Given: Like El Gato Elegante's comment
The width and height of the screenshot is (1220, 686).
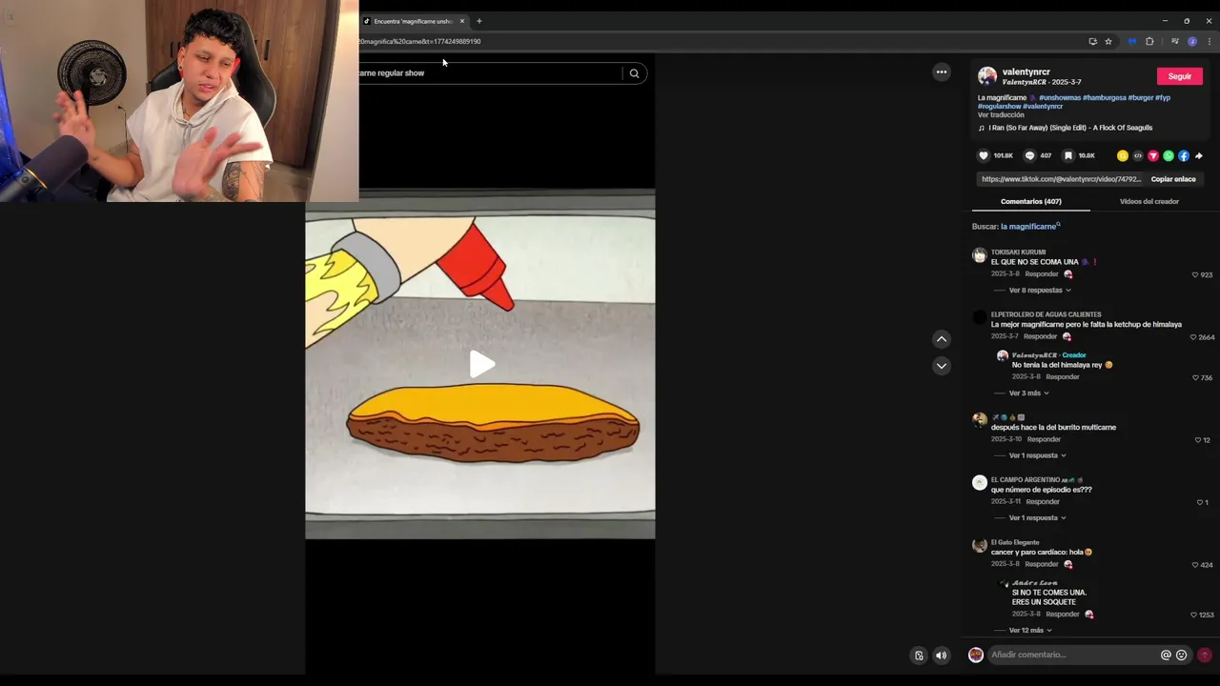Looking at the screenshot, I should pos(1195,565).
